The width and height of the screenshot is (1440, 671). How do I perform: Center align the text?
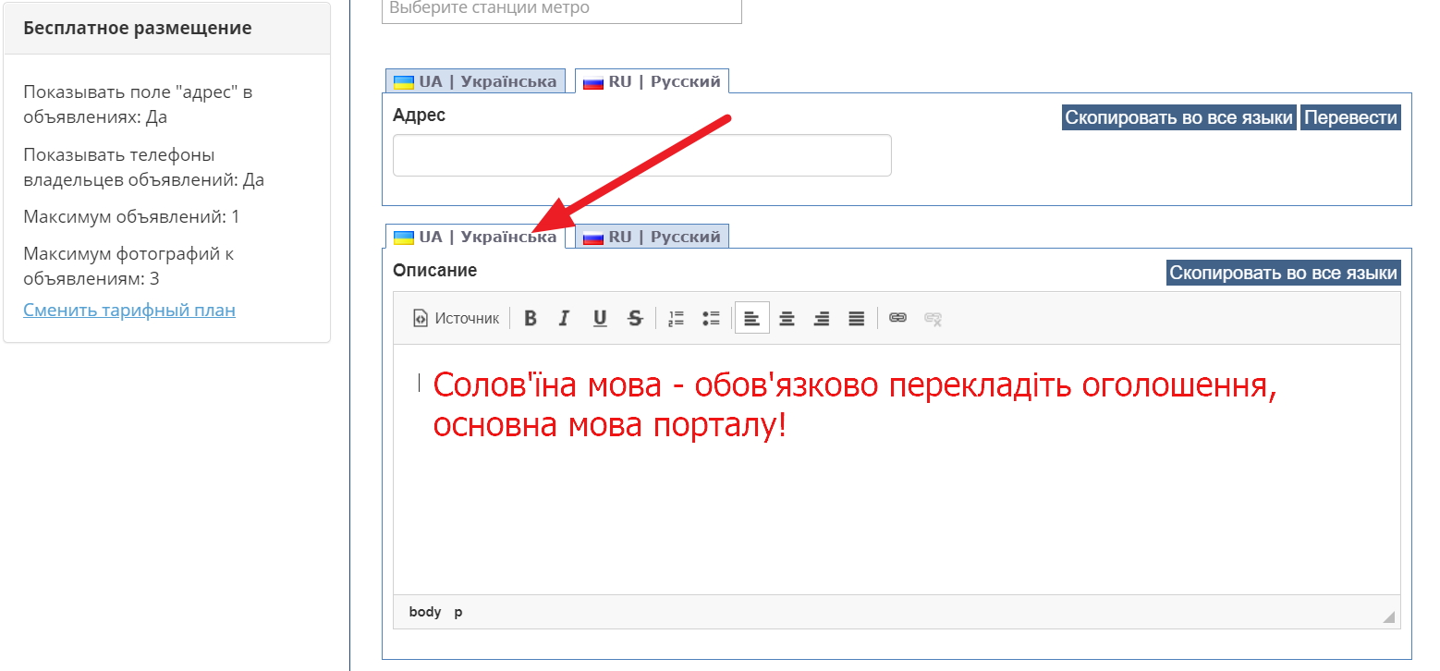[787, 318]
